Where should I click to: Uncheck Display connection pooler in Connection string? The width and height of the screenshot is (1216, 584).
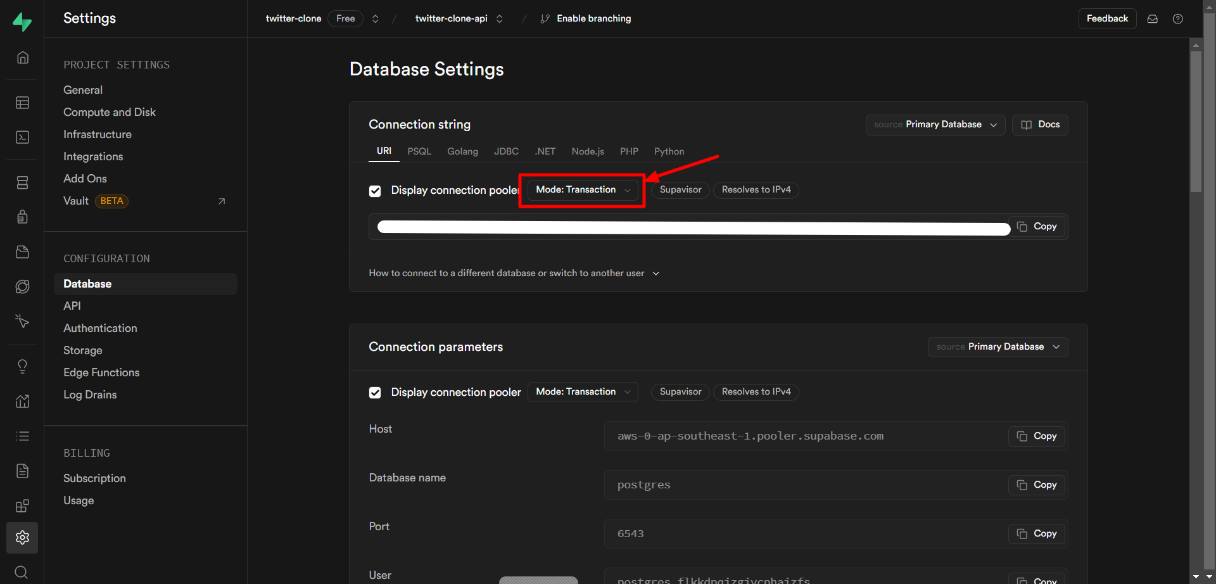[x=375, y=191]
